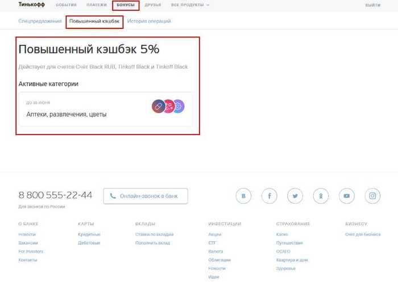Open the Instagram social icon

pos(372,196)
